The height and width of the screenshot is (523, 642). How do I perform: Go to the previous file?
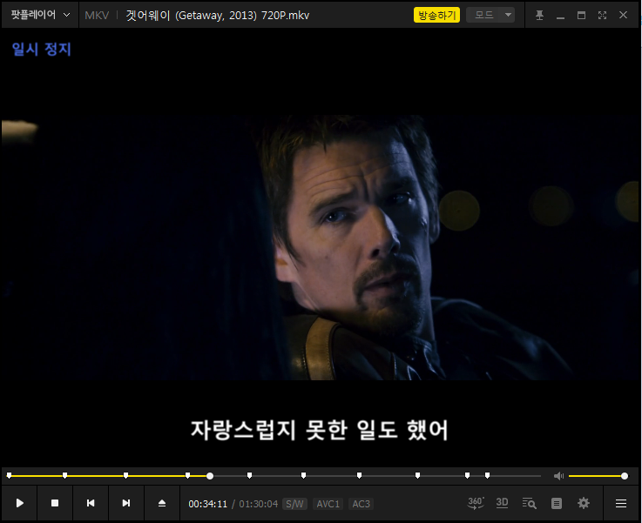pyautogui.click(x=91, y=503)
